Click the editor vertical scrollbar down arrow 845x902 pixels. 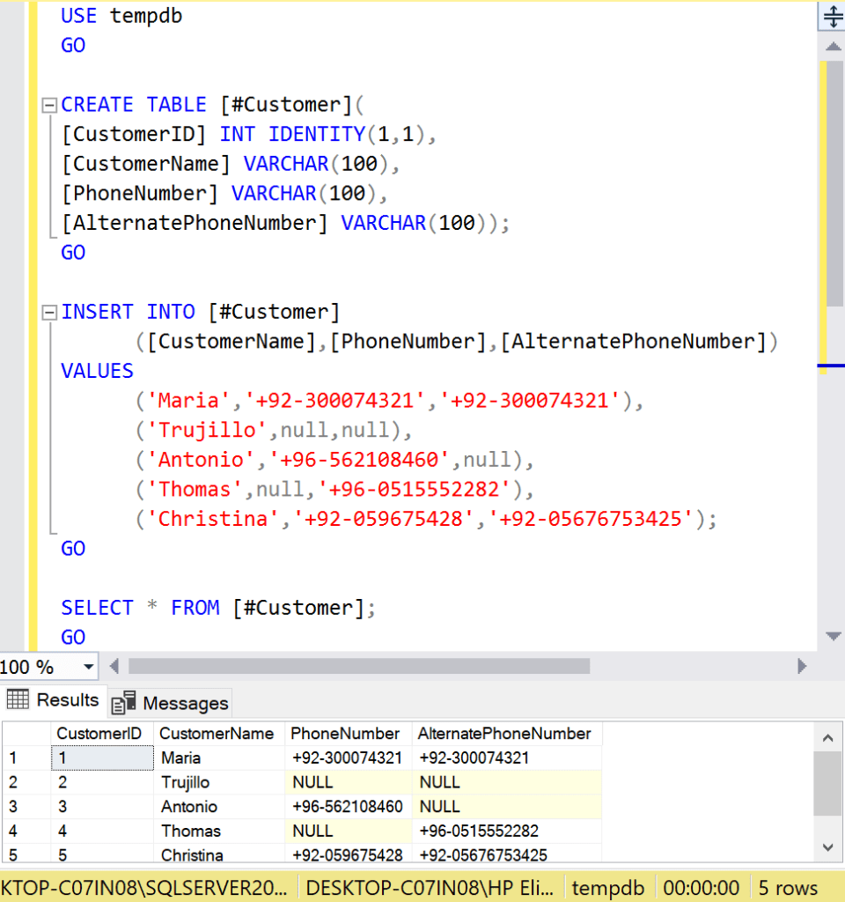coord(832,636)
